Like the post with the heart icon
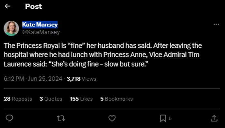225x128 pixels. click(x=112, y=118)
